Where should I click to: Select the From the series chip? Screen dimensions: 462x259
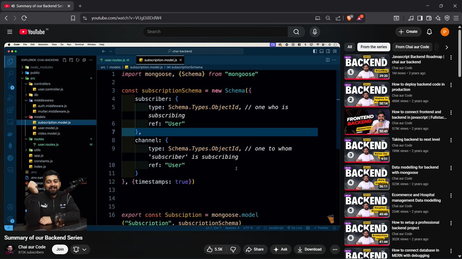[373, 47]
